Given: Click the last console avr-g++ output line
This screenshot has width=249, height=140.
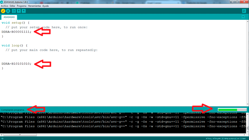Looking at the screenshot, I should point(123,127).
